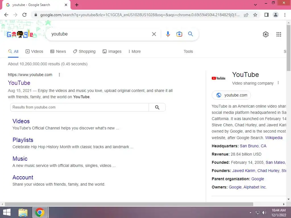Open tab search chevron in title bar

(255, 5)
